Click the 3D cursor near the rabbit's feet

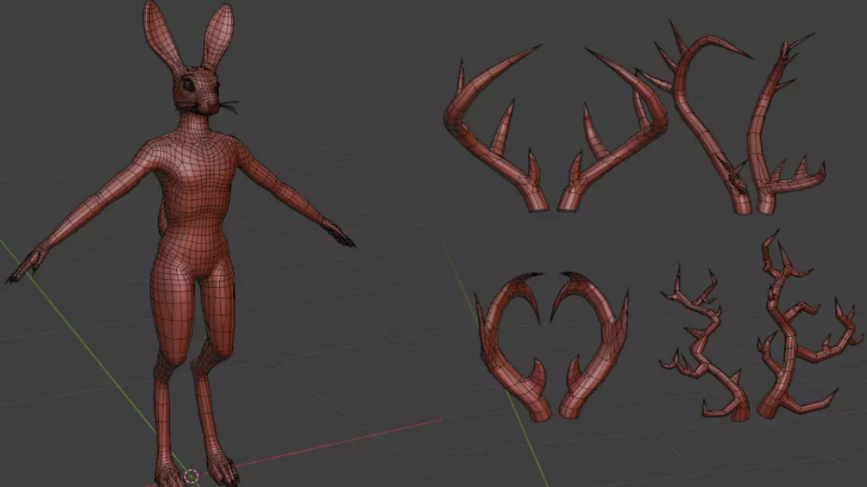pos(192,476)
